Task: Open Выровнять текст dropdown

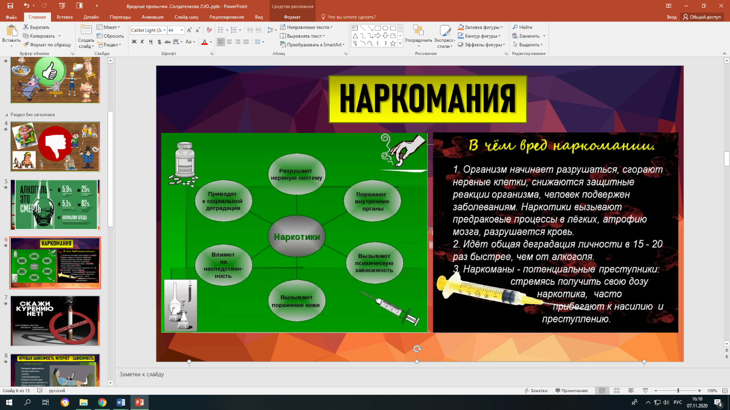Action: point(303,36)
